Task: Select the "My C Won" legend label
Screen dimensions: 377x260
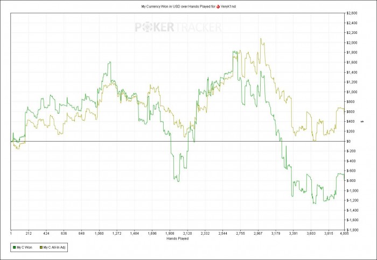Action: tap(24, 247)
